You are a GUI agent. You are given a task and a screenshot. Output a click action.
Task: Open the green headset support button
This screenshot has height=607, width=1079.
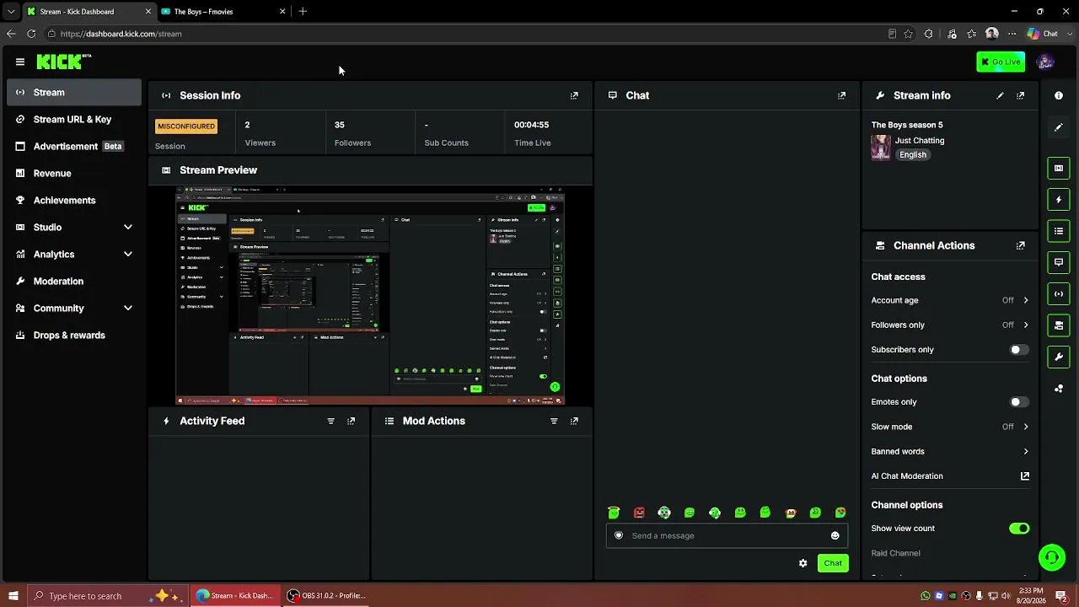point(1051,557)
